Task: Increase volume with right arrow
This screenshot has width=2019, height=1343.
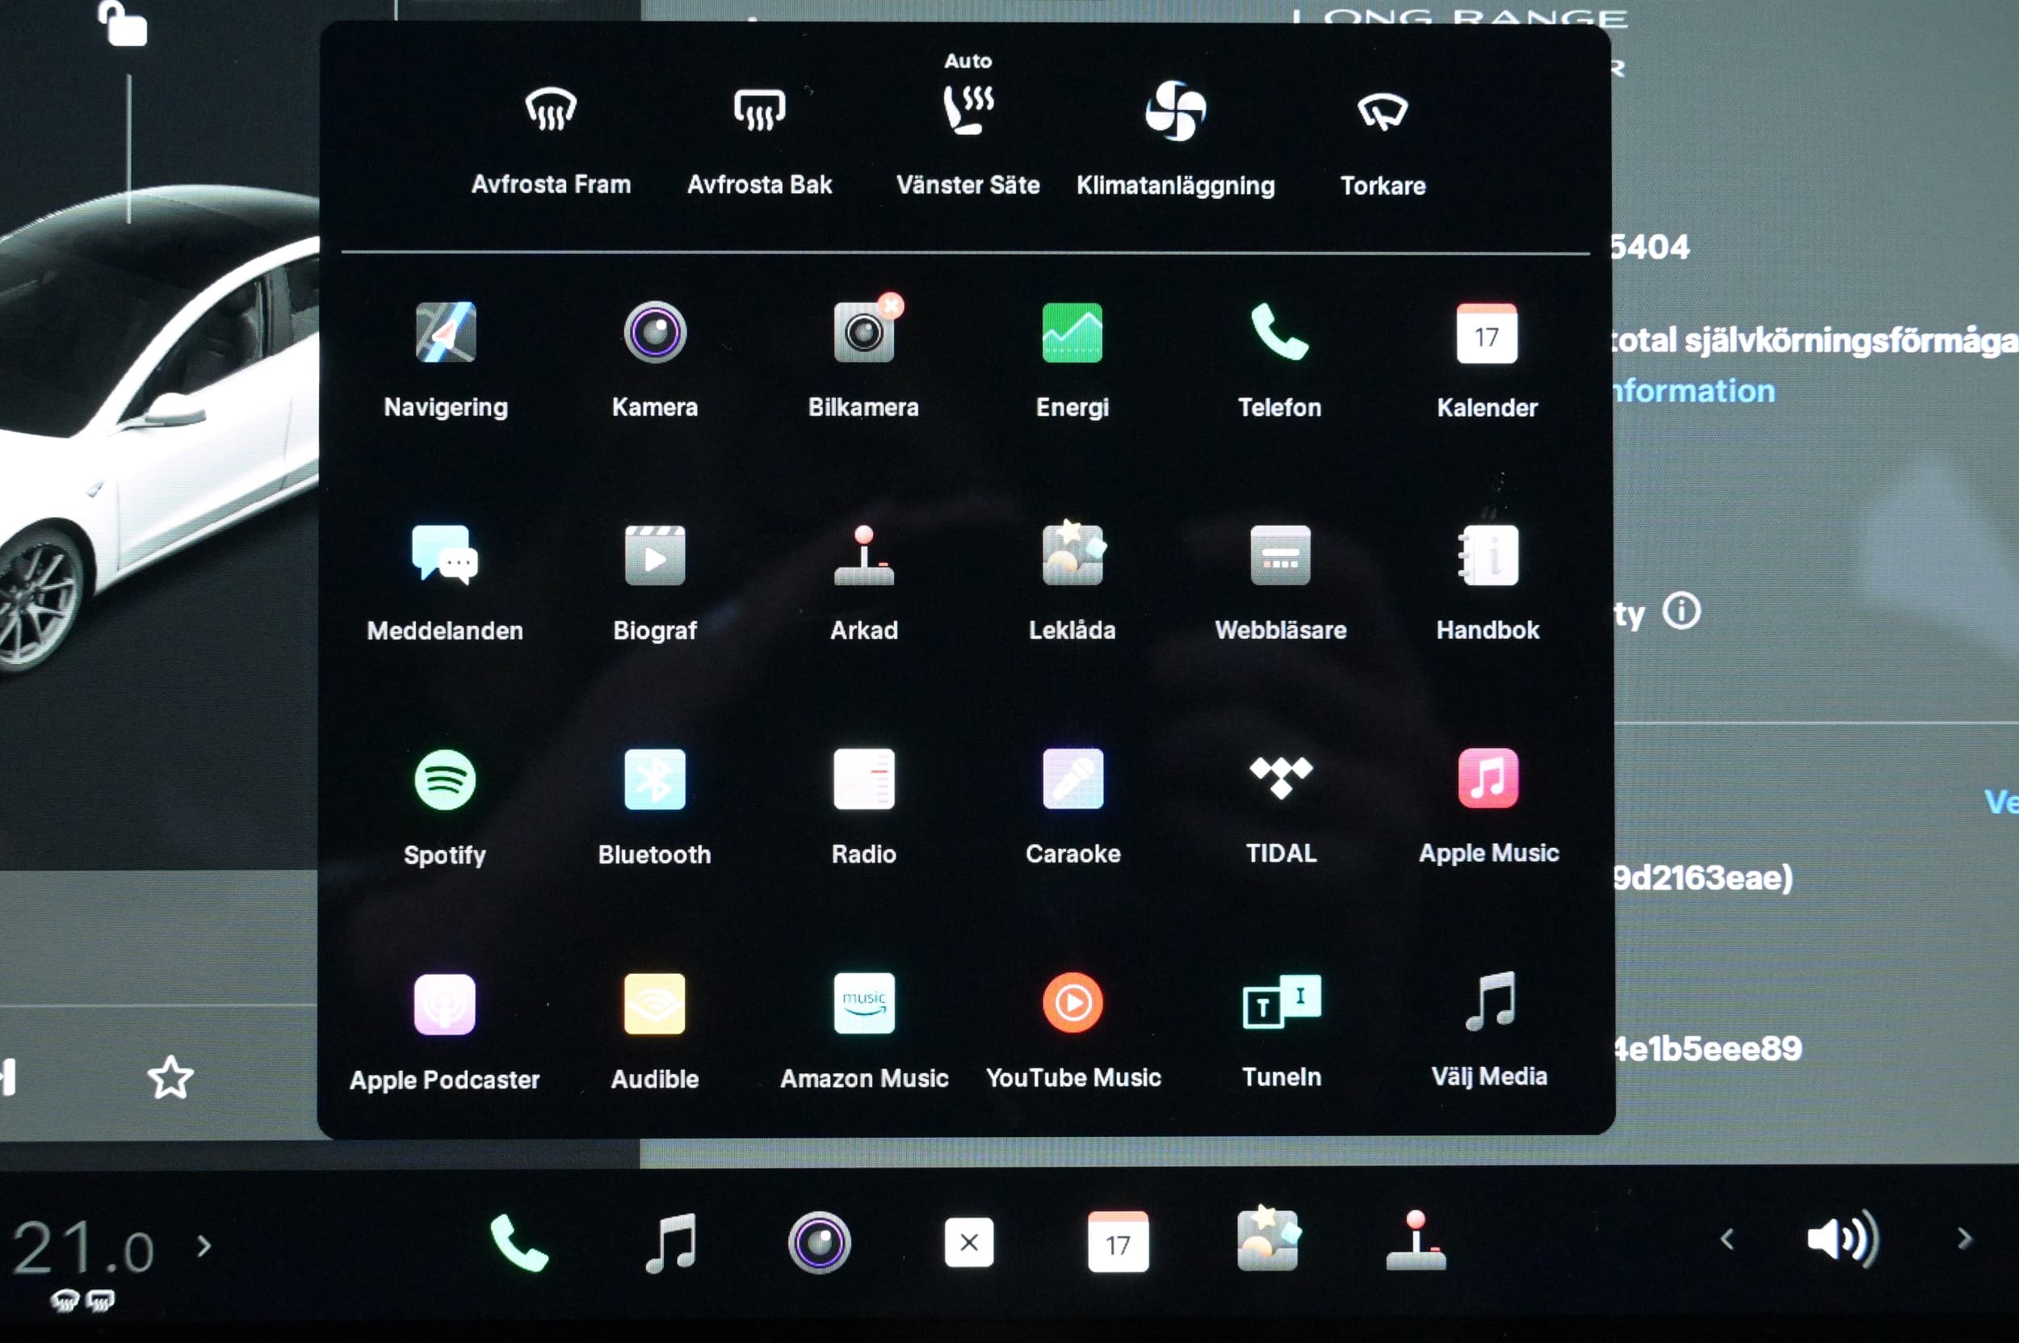Action: pos(1965,1239)
